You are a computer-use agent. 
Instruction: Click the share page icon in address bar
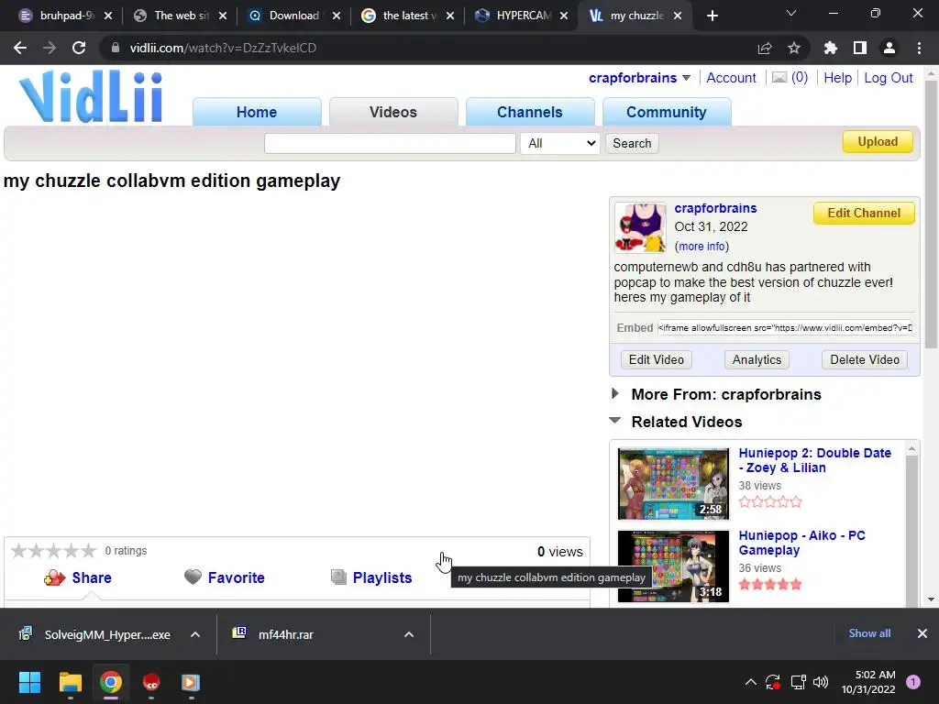click(765, 48)
